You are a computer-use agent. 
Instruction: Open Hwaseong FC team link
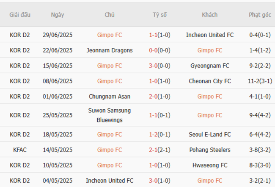coord(210,165)
